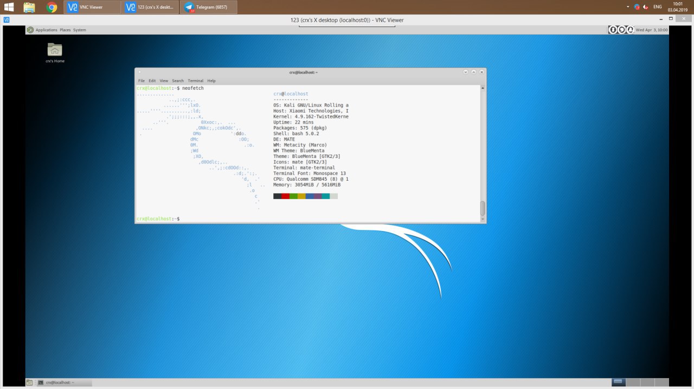This screenshot has width=694, height=389.
Task: Click the 'WM: Metacity (Marco)' line
Action: [300, 145]
